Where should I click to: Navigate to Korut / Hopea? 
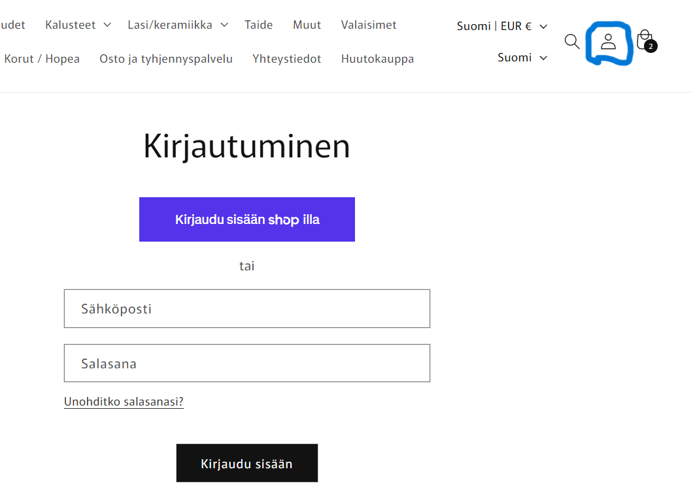click(42, 59)
